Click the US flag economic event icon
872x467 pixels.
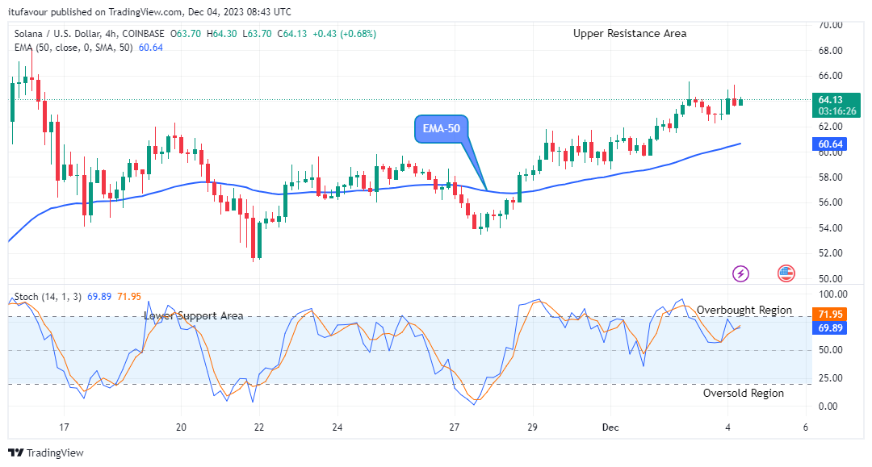coord(786,273)
